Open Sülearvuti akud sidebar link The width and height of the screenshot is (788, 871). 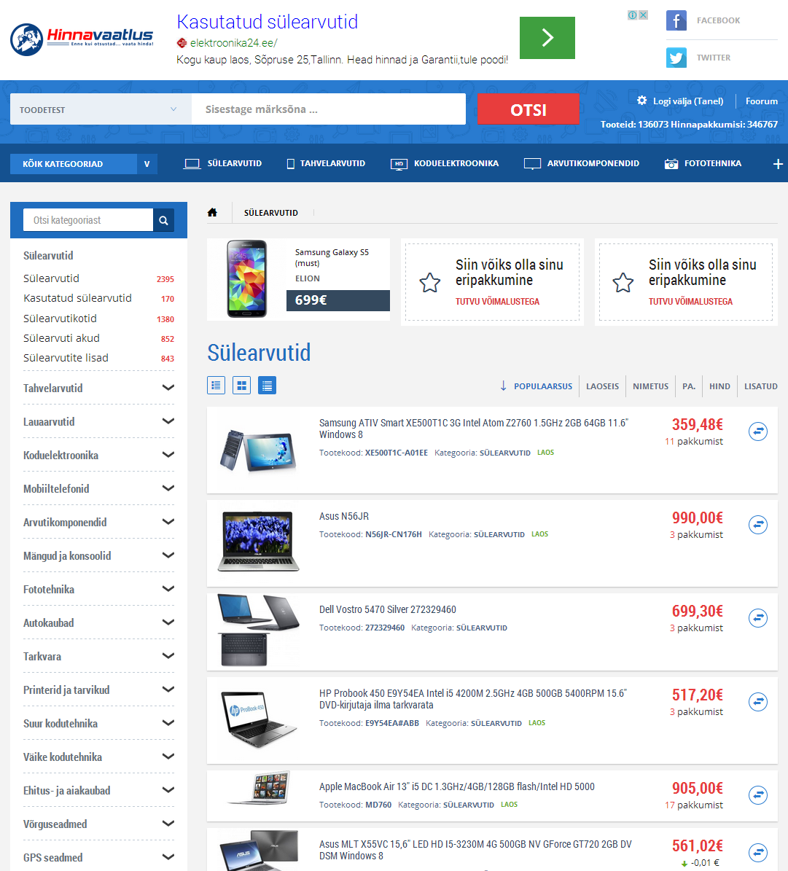click(x=61, y=338)
